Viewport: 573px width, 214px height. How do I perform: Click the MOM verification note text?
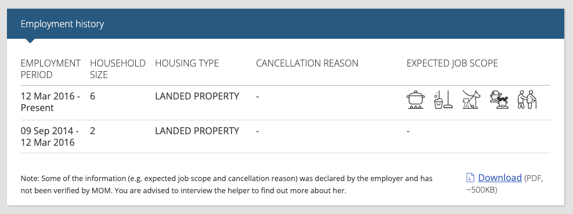pos(226,185)
